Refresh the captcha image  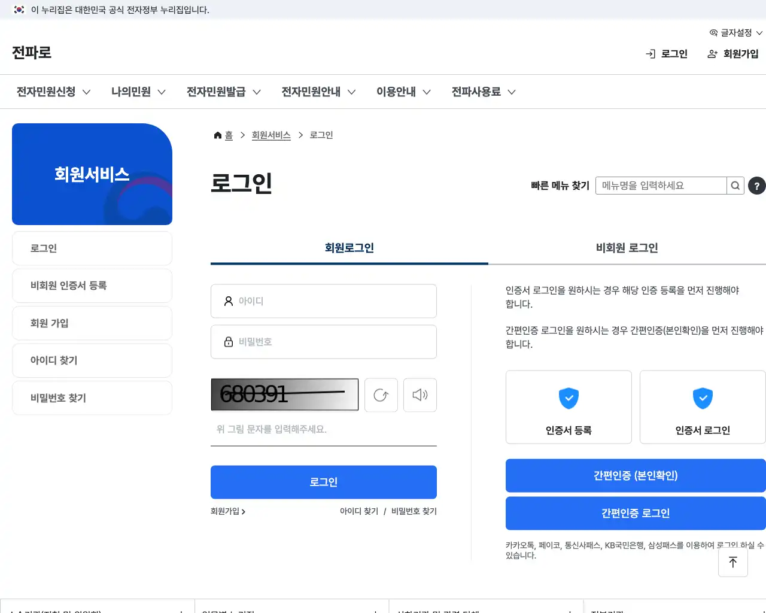coord(381,395)
